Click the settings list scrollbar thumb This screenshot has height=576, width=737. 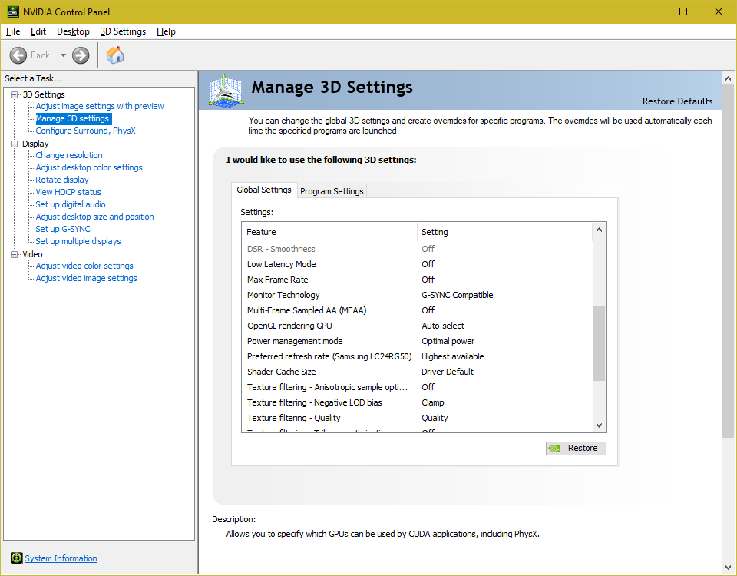click(x=600, y=343)
